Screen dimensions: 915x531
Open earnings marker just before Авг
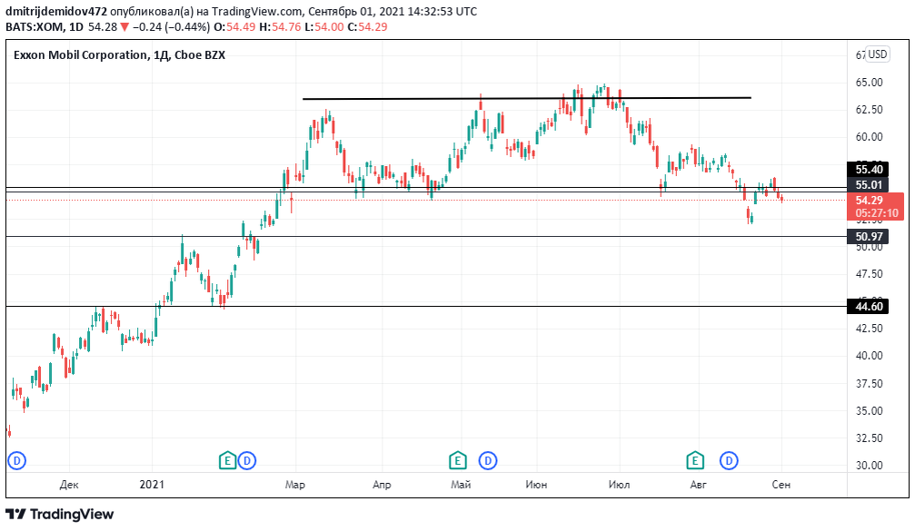pos(695,461)
